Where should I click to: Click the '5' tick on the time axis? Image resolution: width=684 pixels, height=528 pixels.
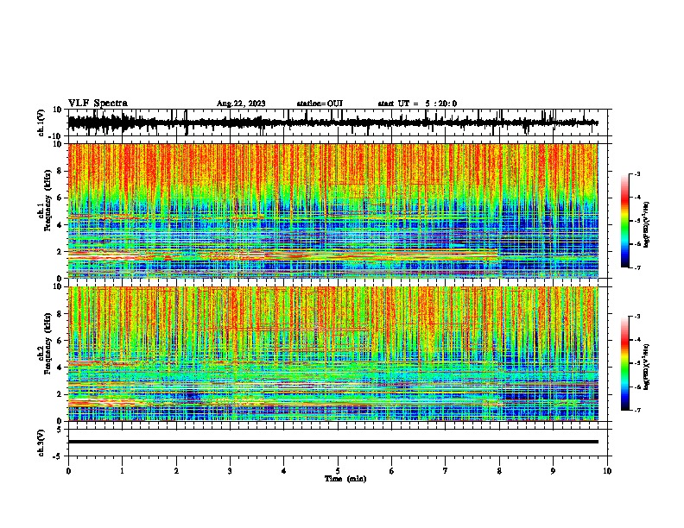pos(338,471)
